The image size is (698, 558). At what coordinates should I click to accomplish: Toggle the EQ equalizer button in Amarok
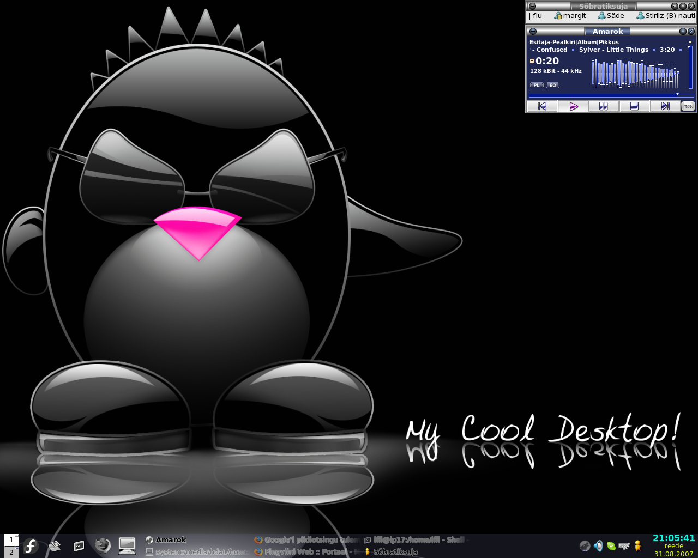click(552, 85)
